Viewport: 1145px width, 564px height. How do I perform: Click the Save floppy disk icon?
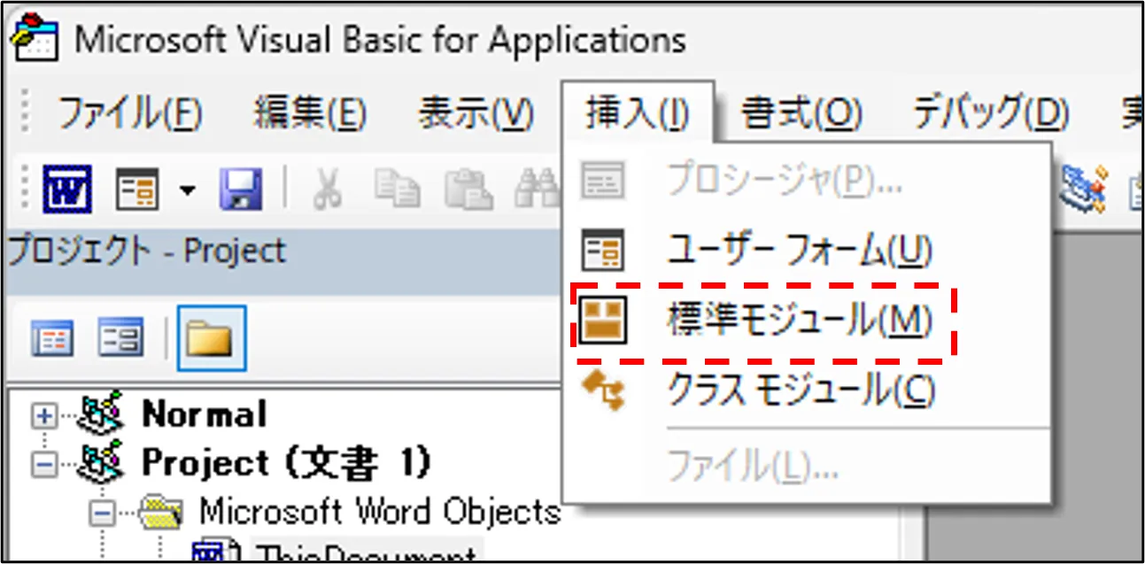[240, 189]
